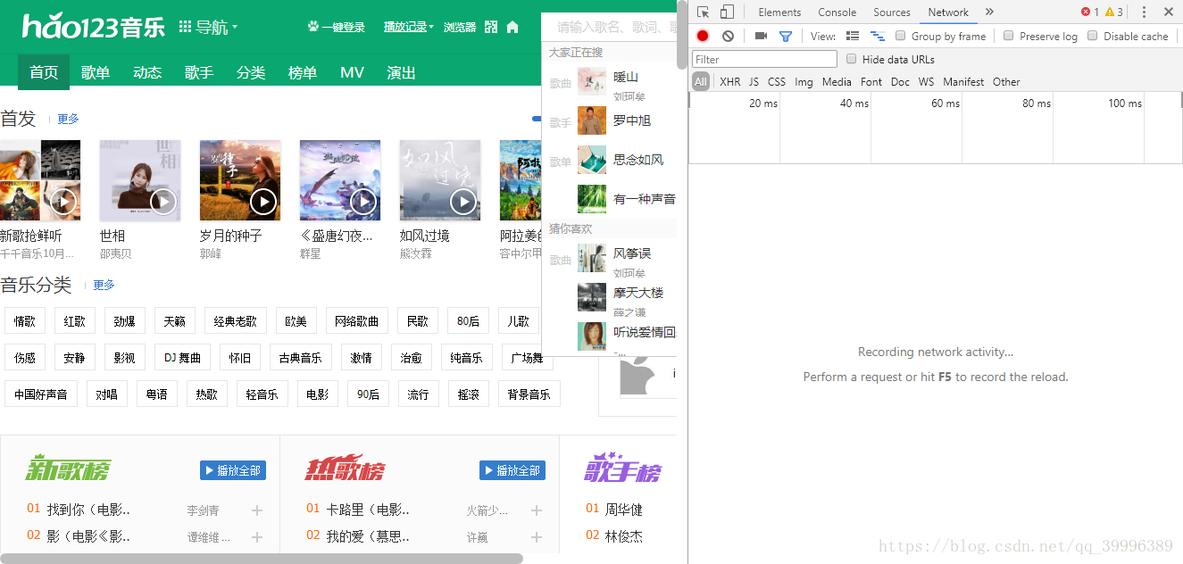
Task: Play the 新歌抢鲜听 album
Action: click(62, 202)
